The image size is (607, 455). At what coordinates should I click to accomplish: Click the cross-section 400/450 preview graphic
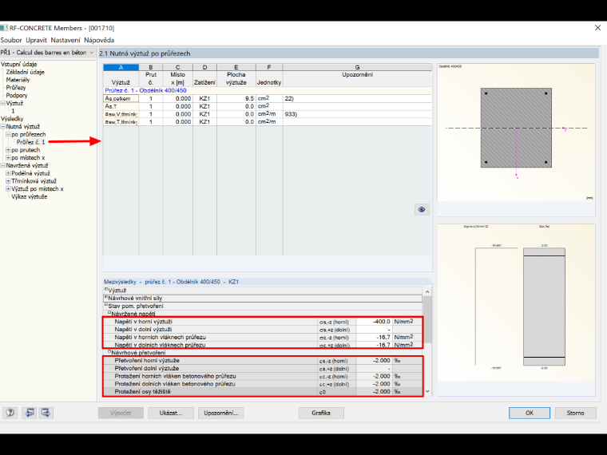tap(516, 128)
